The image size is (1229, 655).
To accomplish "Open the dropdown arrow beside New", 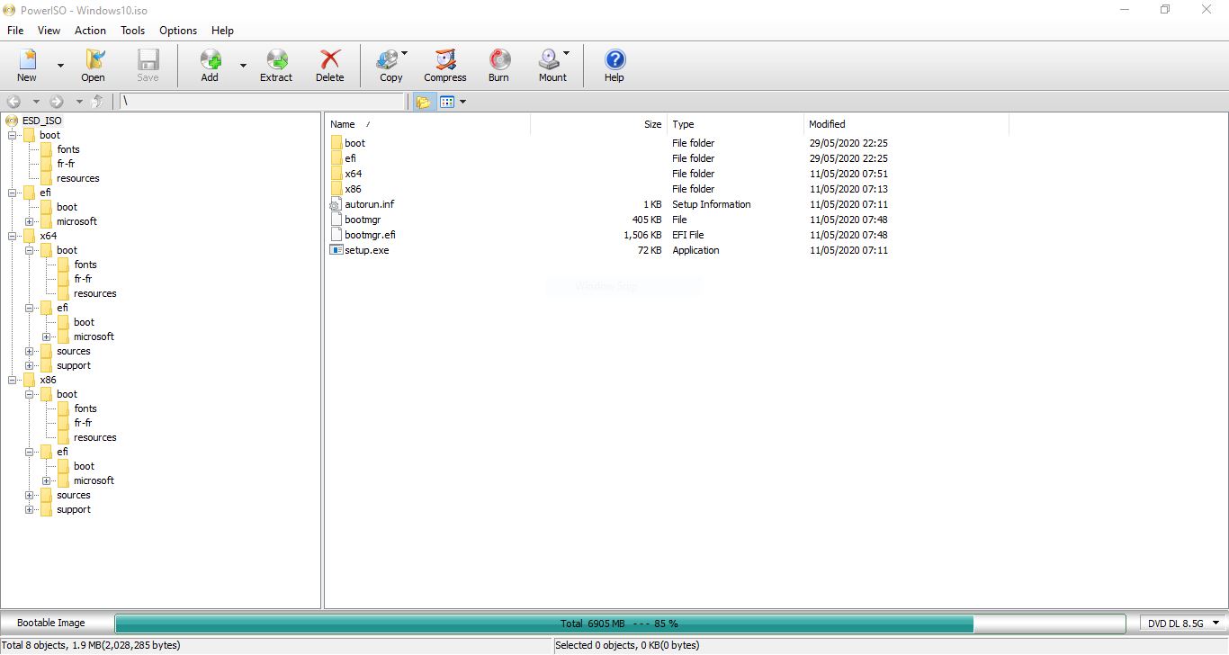I will tap(60, 66).
